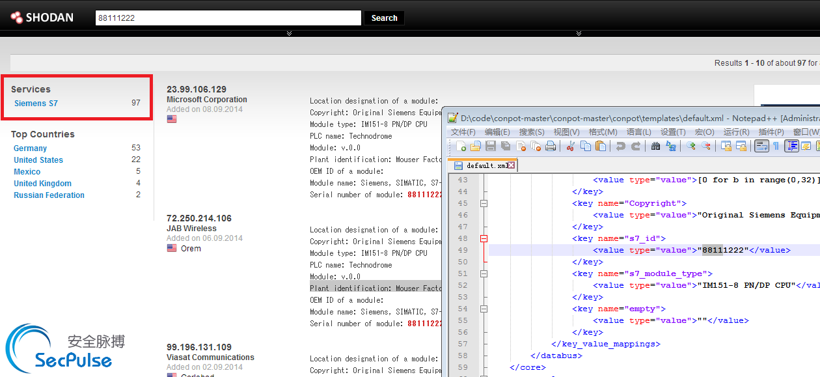The height and width of the screenshot is (377, 820).
Task: Click the Copy icon in Notepad++ toolbar
Action: tap(586, 147)
